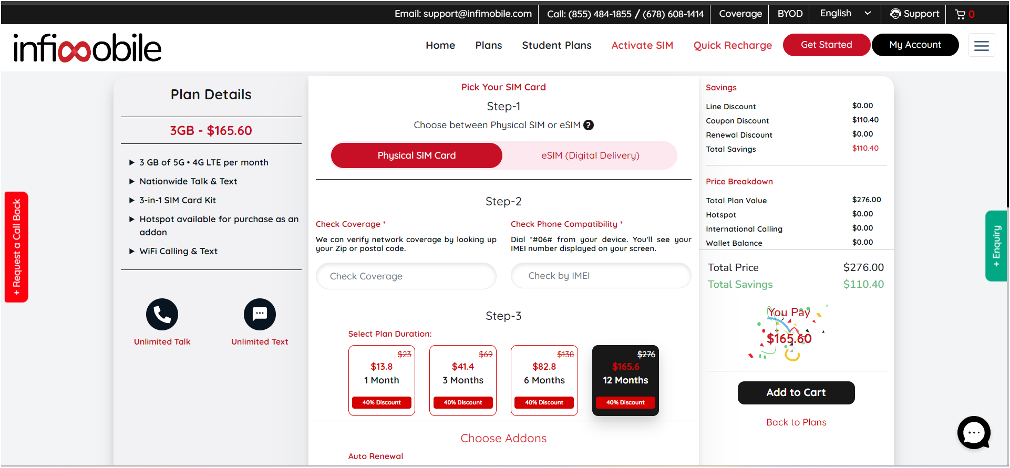Click the 'You Pay $165.60' confetti graphic
The width and height of the screenshot is (1010, 468).
coord(788,332)
